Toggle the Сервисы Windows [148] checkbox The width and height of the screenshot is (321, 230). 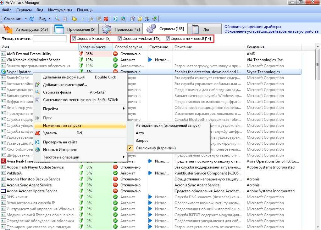pos(120,38)
